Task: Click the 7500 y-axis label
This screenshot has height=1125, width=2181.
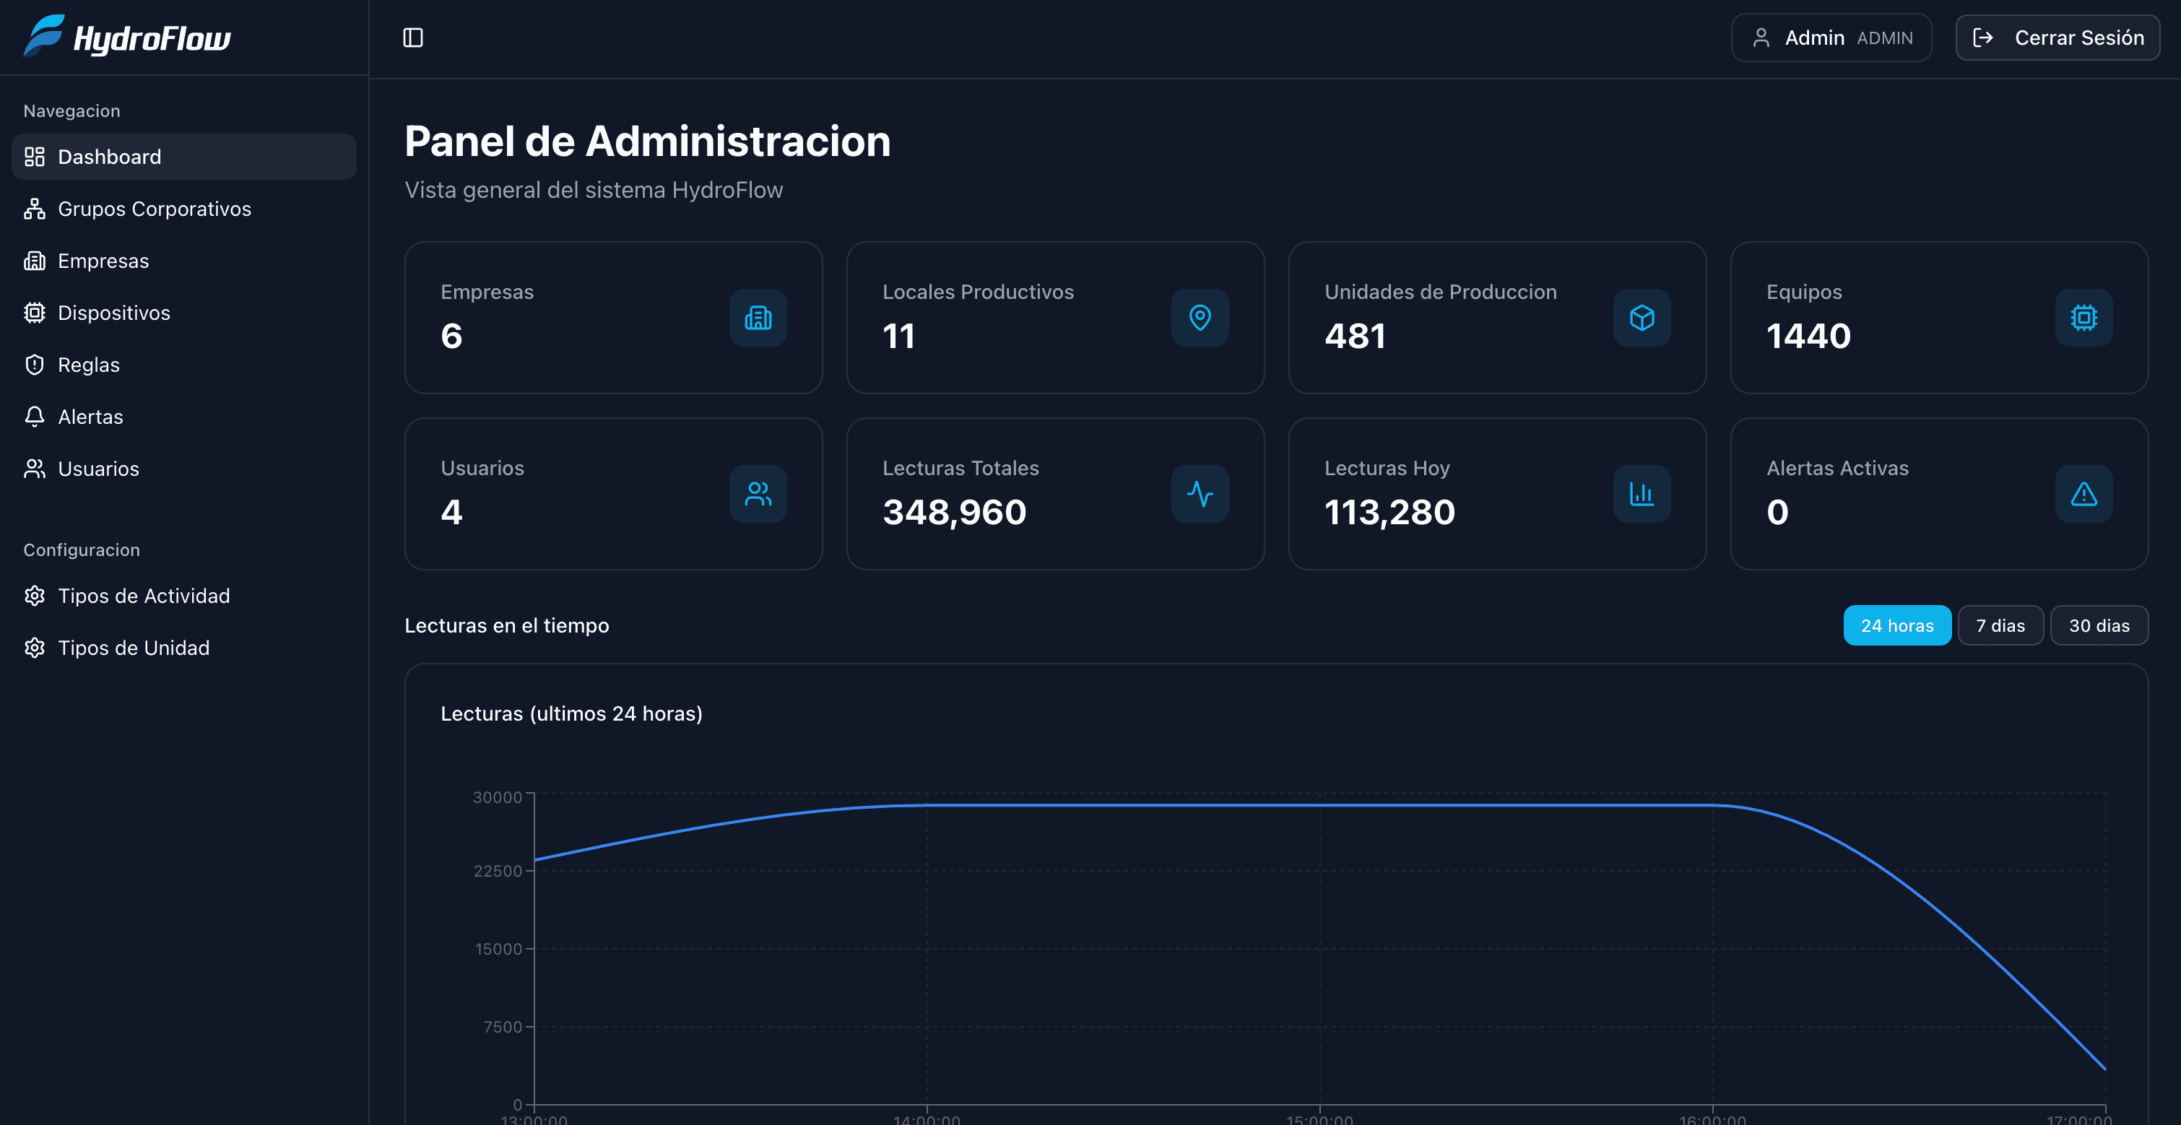Action: pos(502,1027)
